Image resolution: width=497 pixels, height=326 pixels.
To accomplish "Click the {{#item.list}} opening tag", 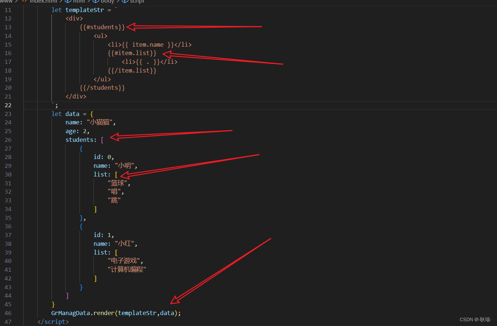I will (132, 53).
